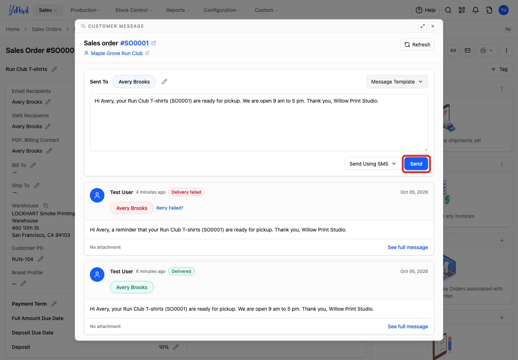Open the Production menu
The width and height of the screenshot is (518, 360).
click(x=86, y=10)
